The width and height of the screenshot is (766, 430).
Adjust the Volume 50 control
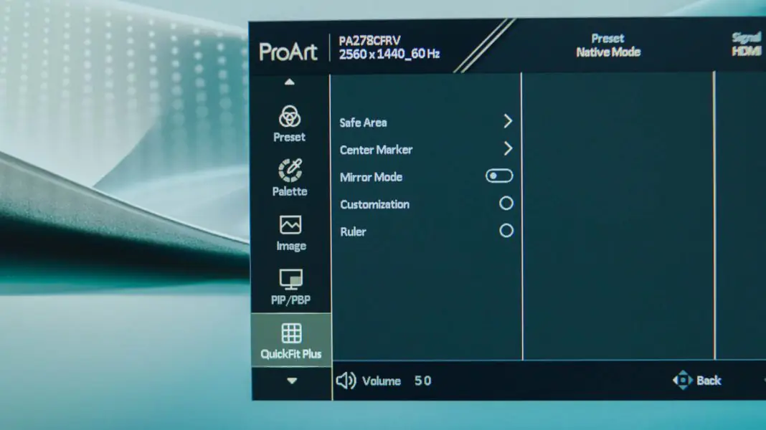tap(391, 381)
